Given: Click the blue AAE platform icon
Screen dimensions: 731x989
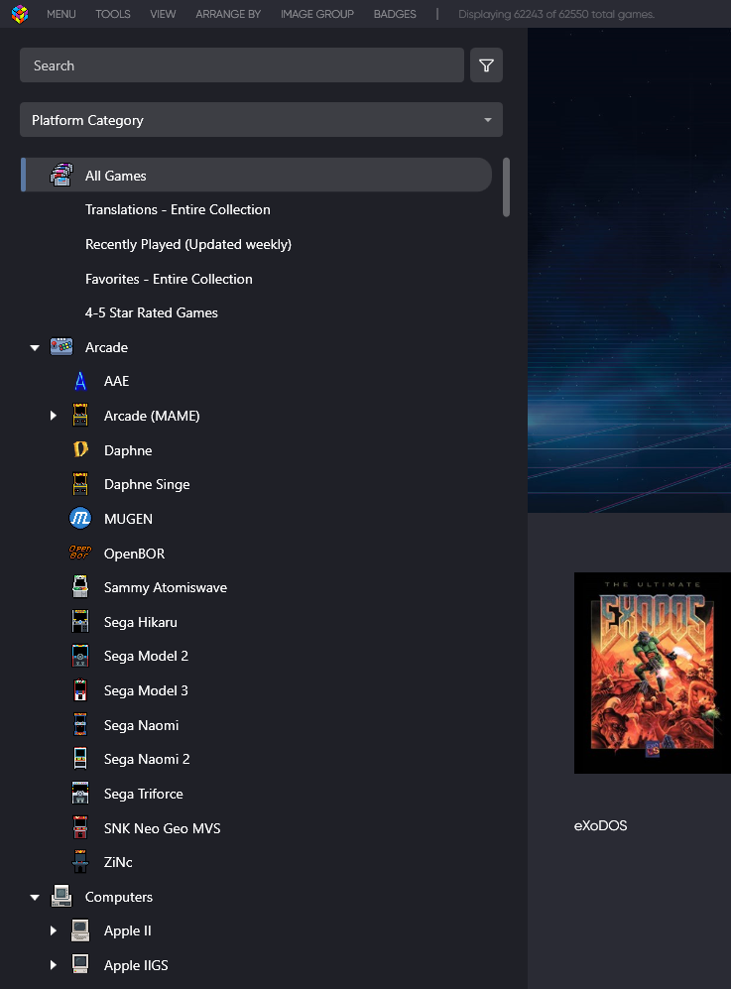Looking at the screenshot, I should coord(80,381).
